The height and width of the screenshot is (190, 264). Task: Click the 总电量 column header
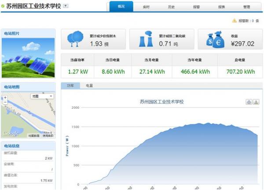[x=240, y=60]
